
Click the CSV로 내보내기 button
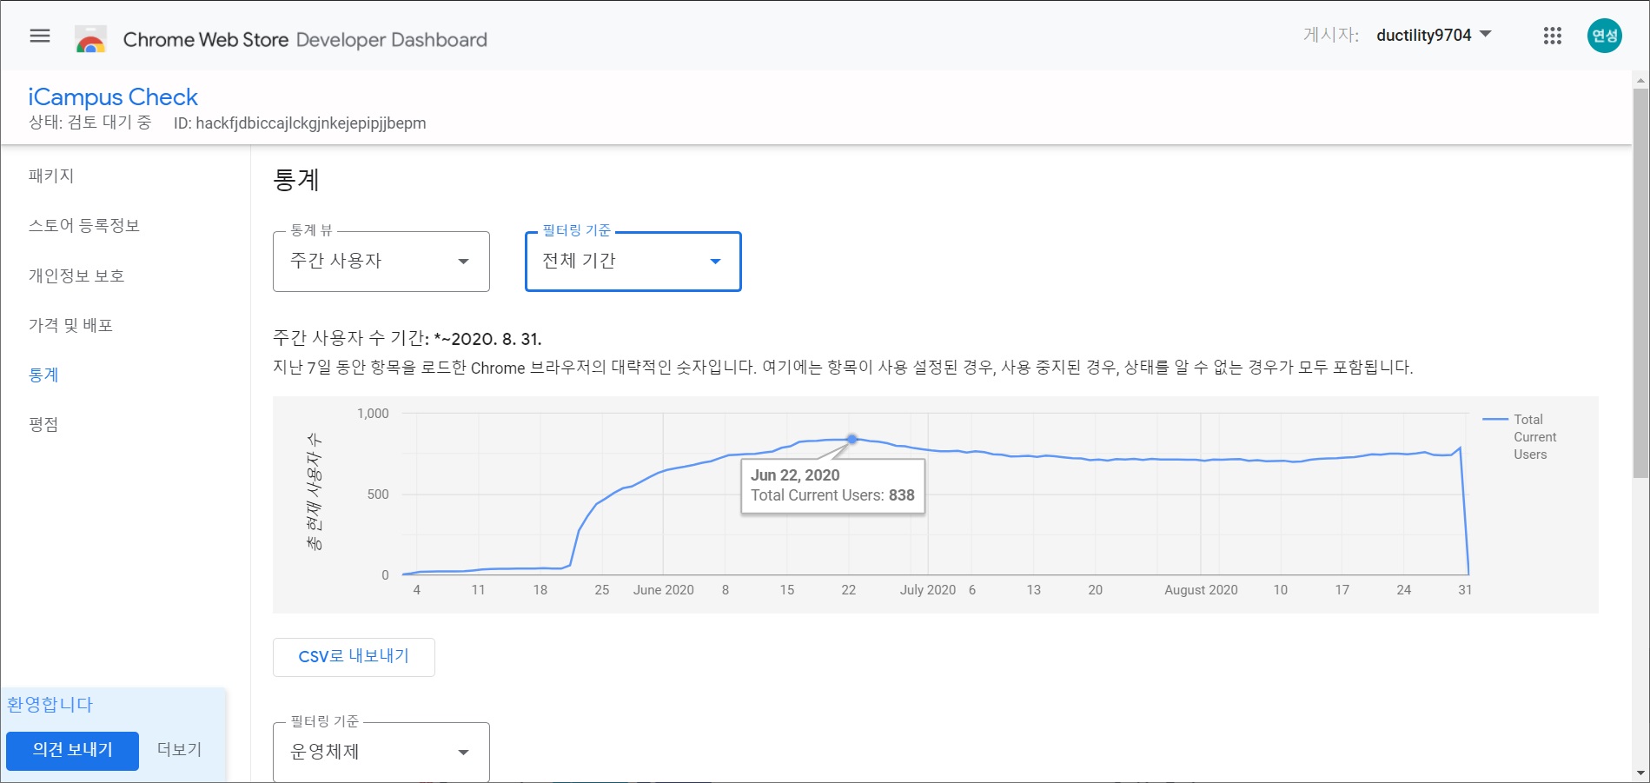pyautogui.click(x=354, y=657)
